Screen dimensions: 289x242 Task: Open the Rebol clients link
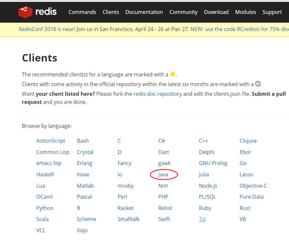click(x=165, y=208)
